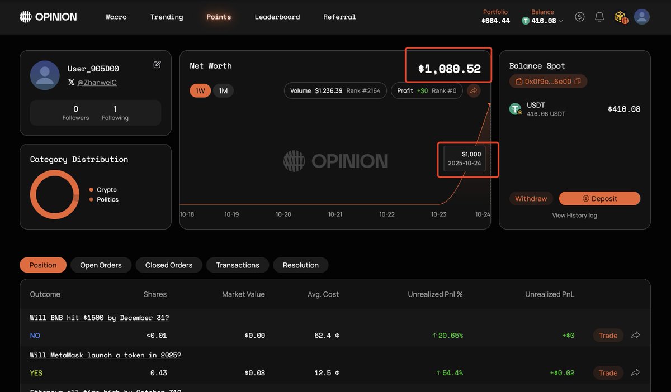Switch to Resolution tab
671x392 pixels.
pos(301,265)
